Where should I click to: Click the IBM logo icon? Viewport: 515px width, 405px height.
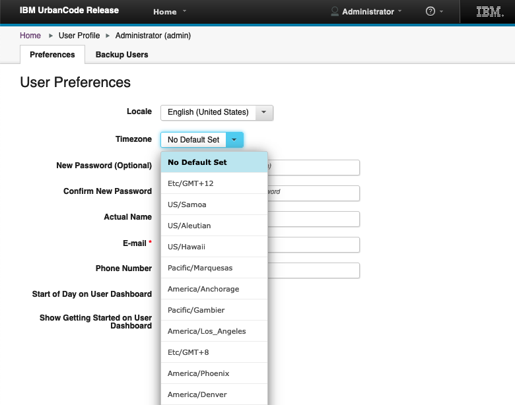[x=490, y=12]
